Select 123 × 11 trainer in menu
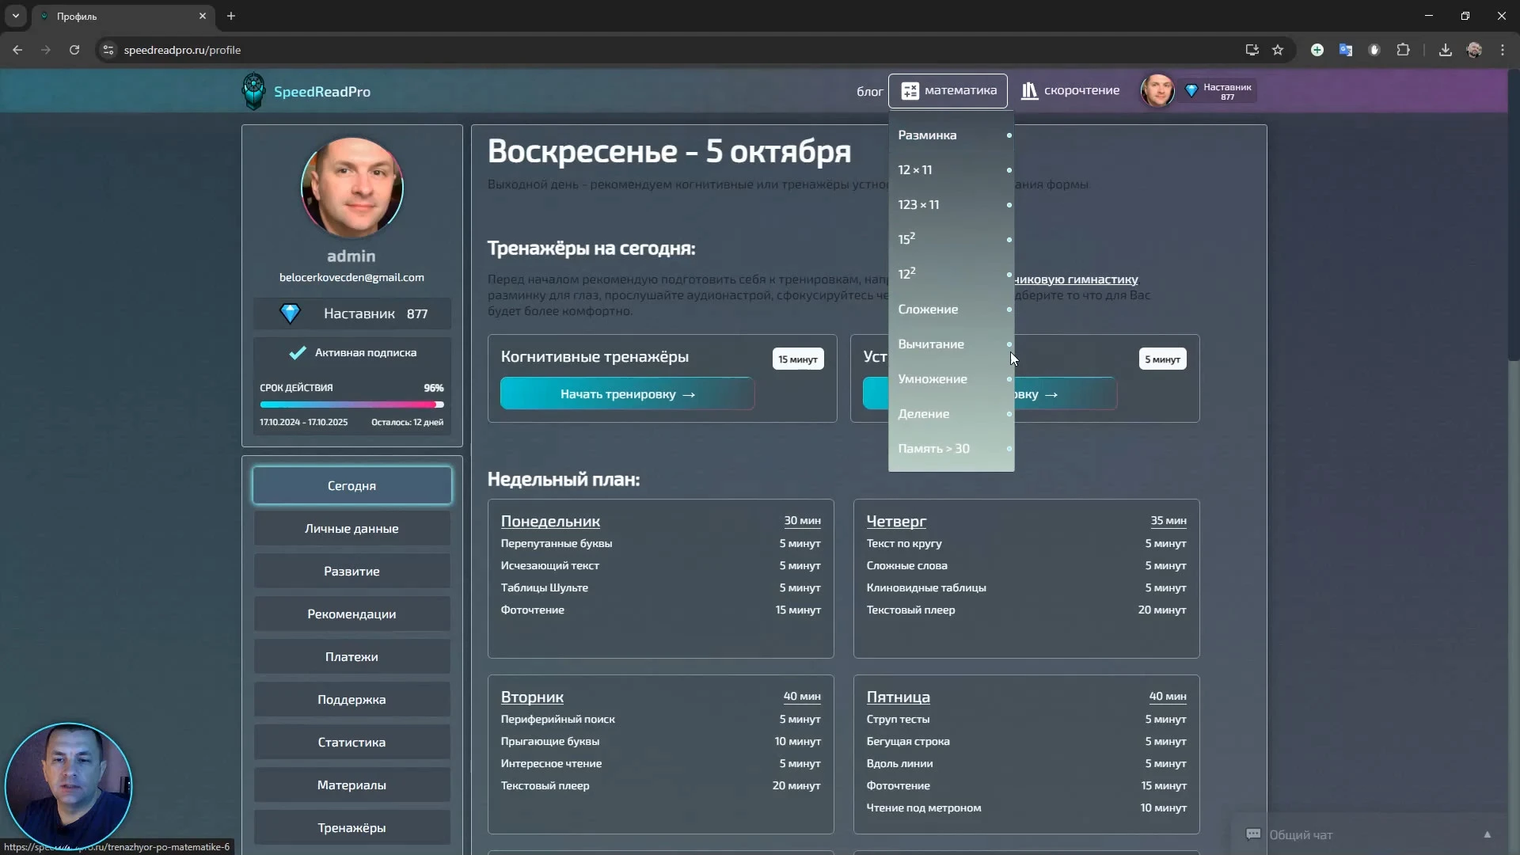 [951, 205]
